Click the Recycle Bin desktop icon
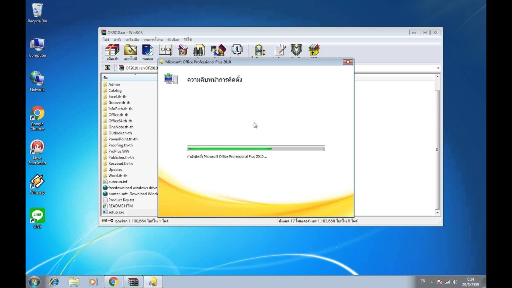 point(37,13)
